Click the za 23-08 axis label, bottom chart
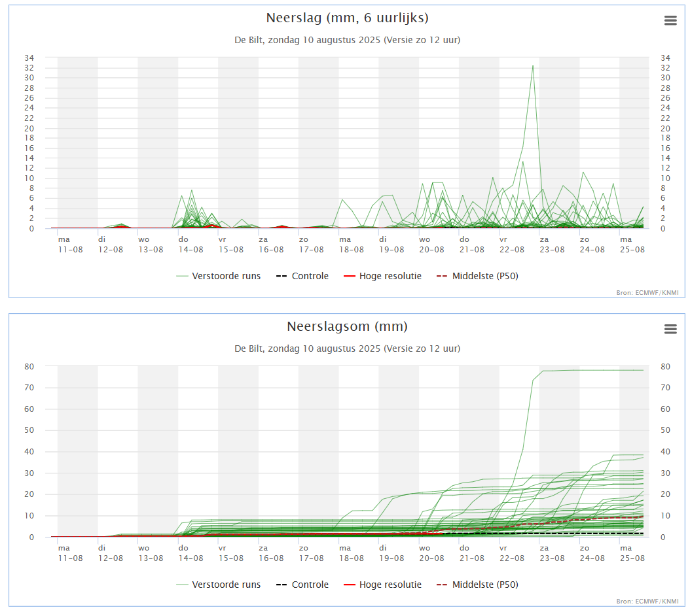 tap(552, 553)
